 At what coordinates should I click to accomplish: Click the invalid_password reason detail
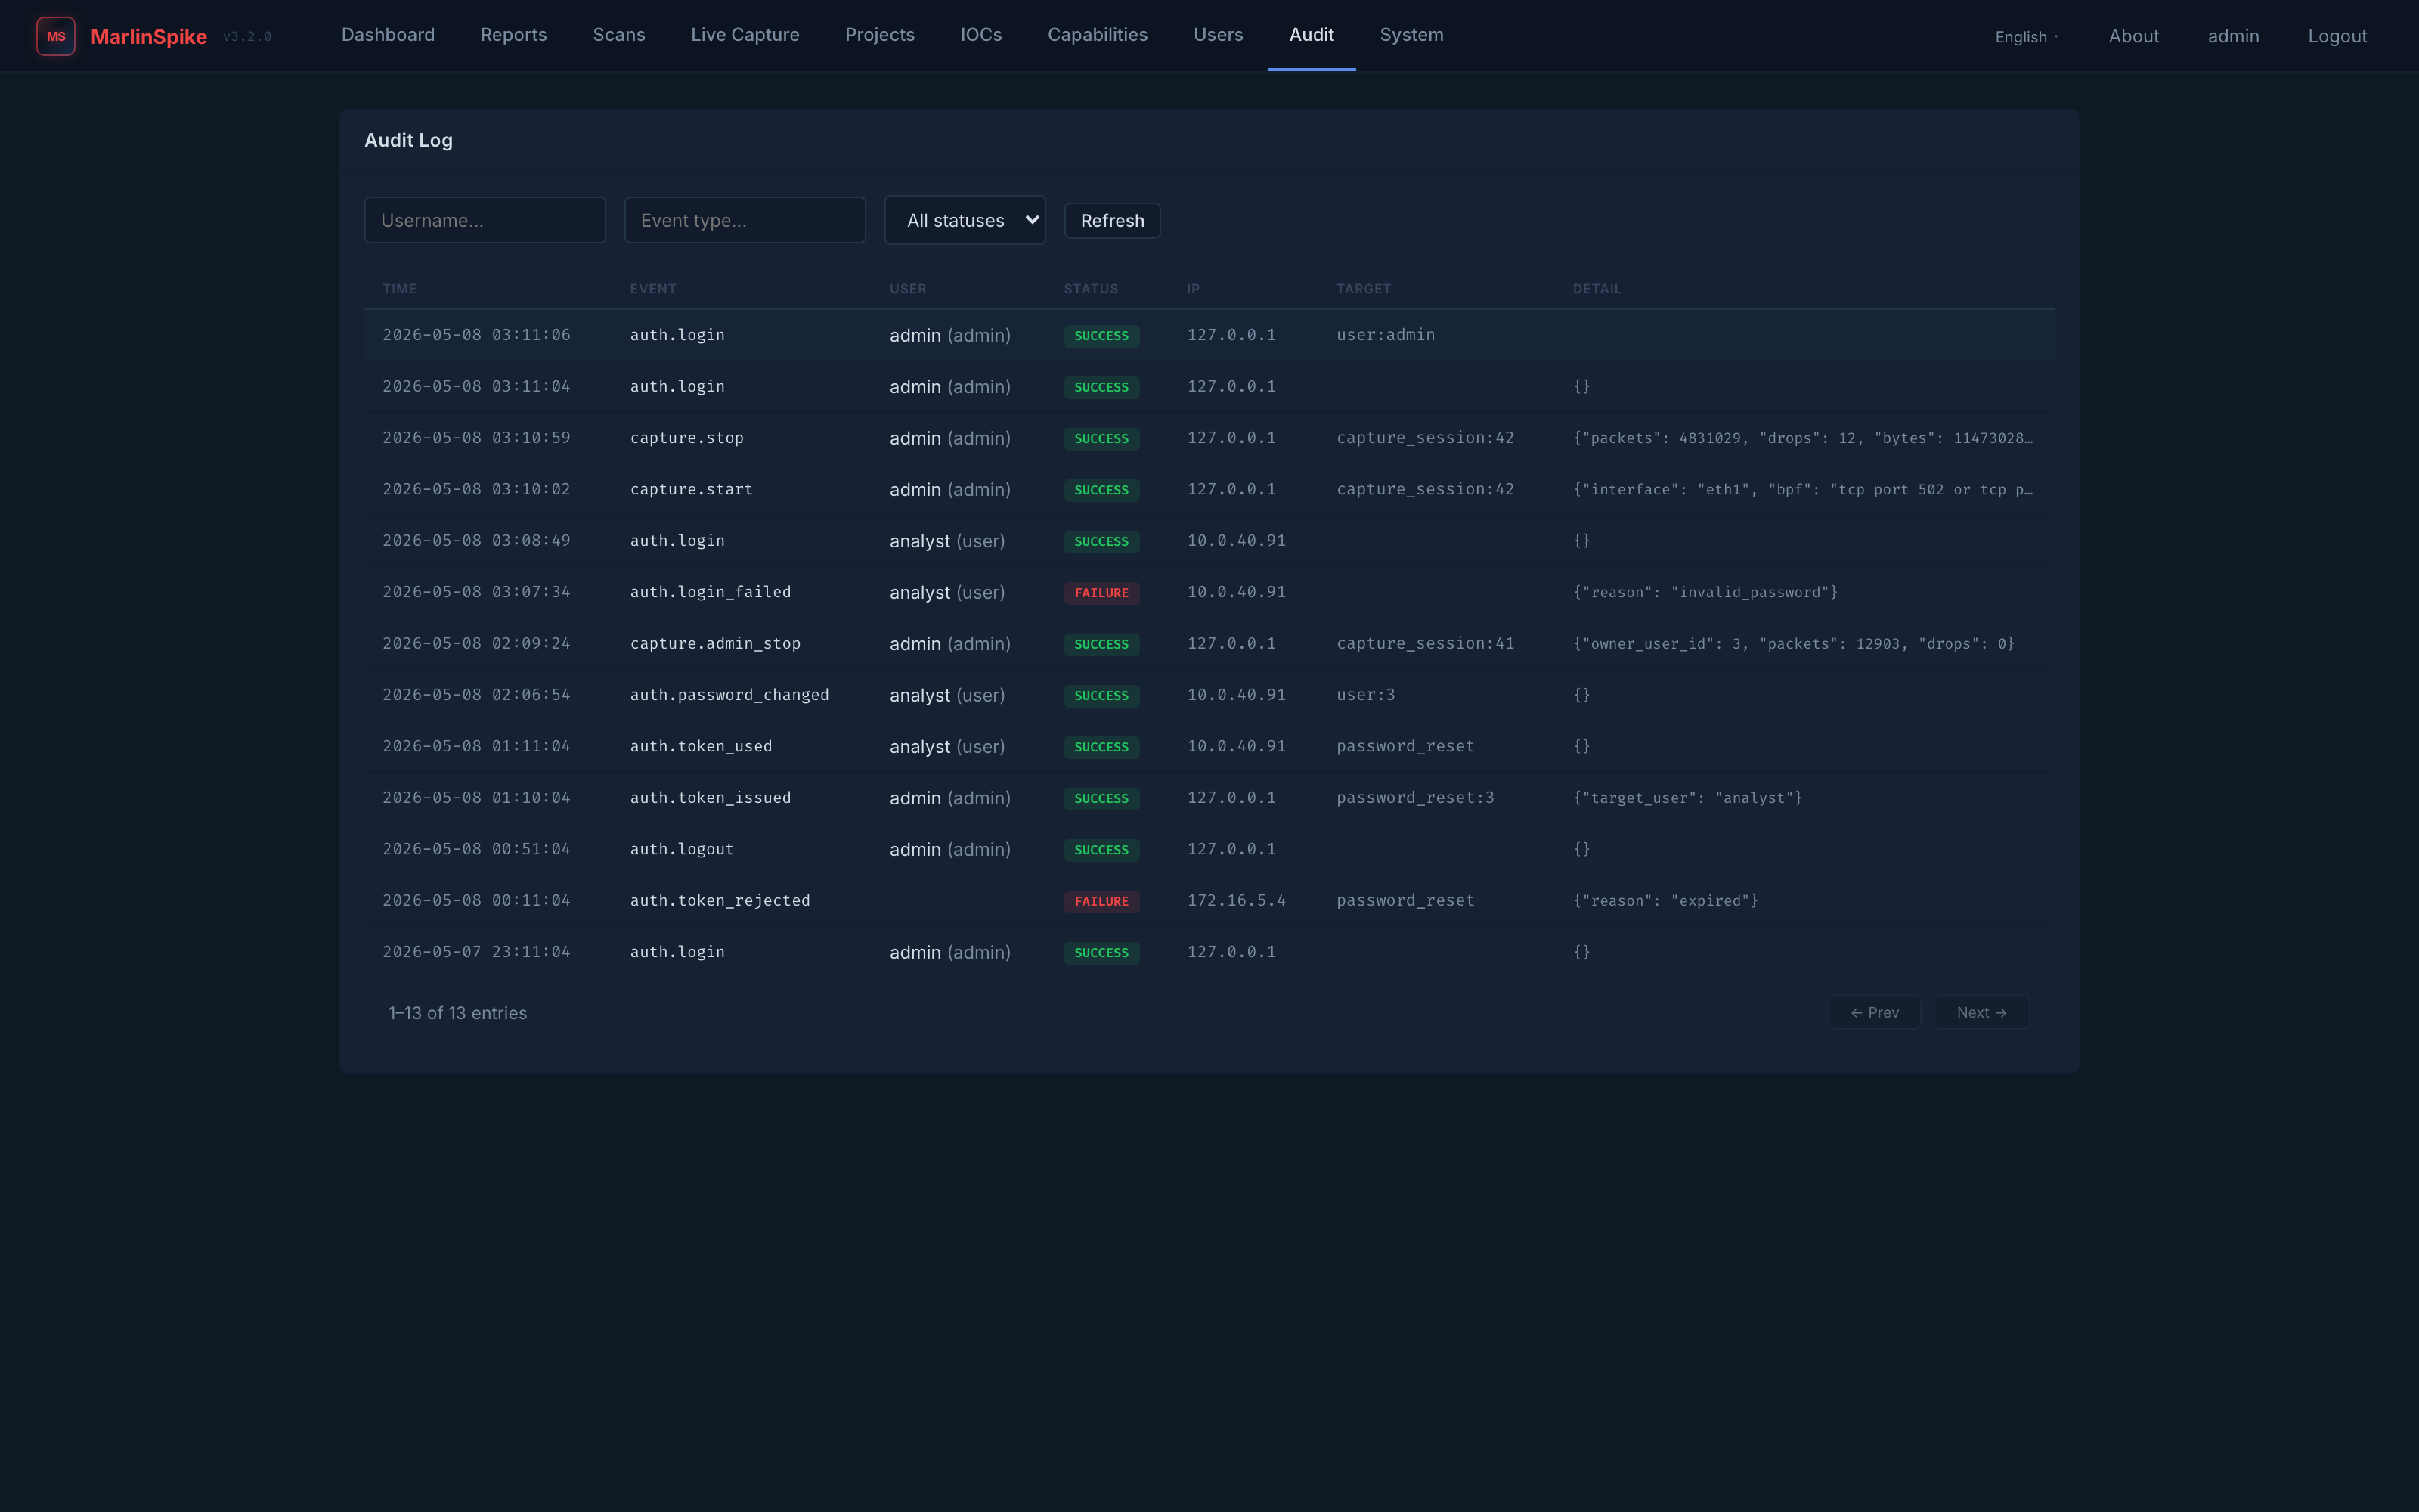1705,592
